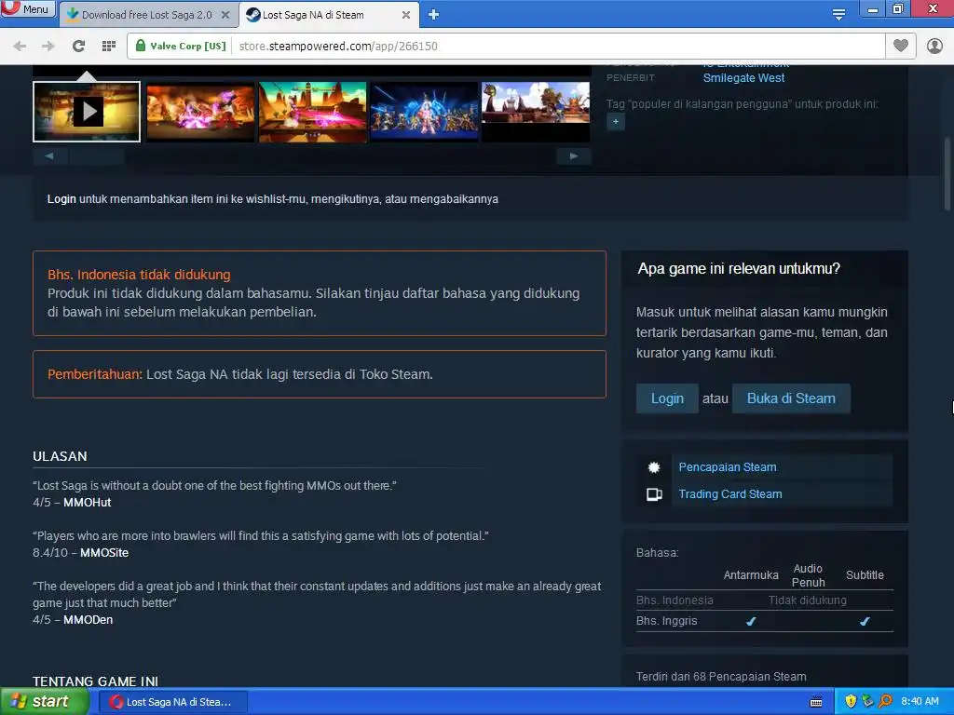Open Smilegate West publisher link
Screen dimensions: 954x715
[x=743, y=78]
